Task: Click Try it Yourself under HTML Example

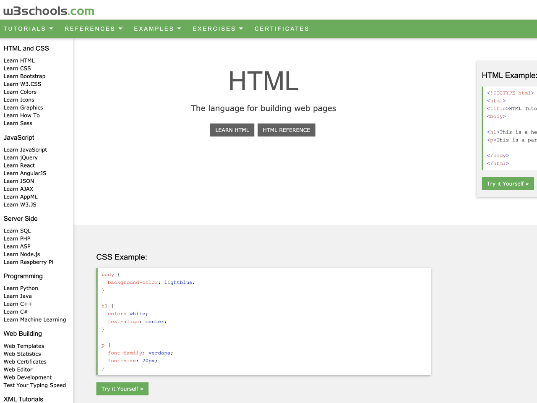Action: (x=508, y=183)
